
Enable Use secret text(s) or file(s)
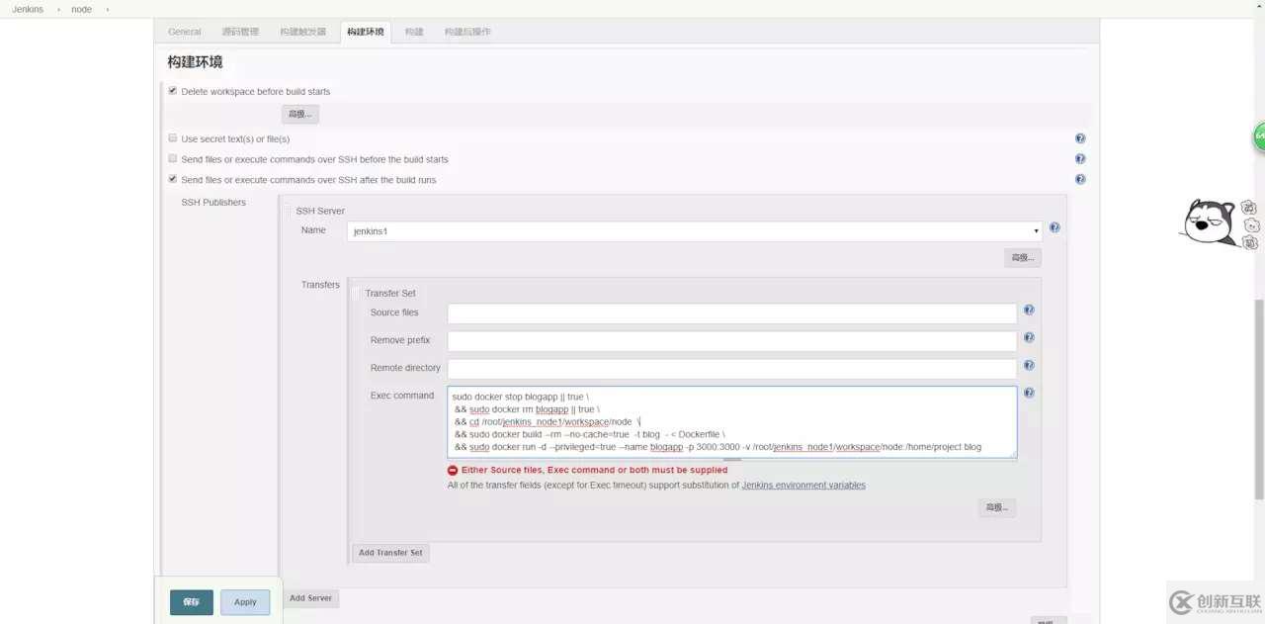tap(173, 138)
